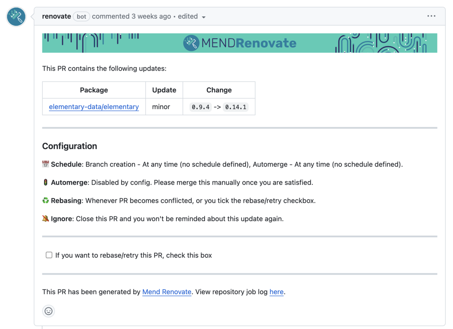Screen dimensions: 453x329
Task: Click the word 'edited' in the header
Action: point(188,16)
